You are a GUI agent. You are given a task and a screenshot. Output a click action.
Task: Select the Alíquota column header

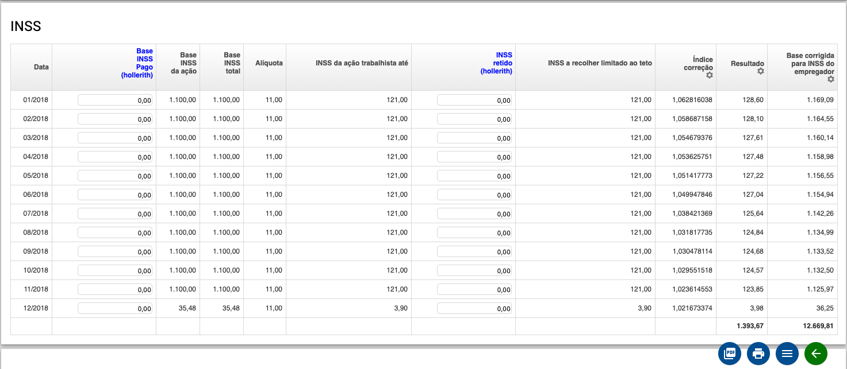tap(269, 63)
